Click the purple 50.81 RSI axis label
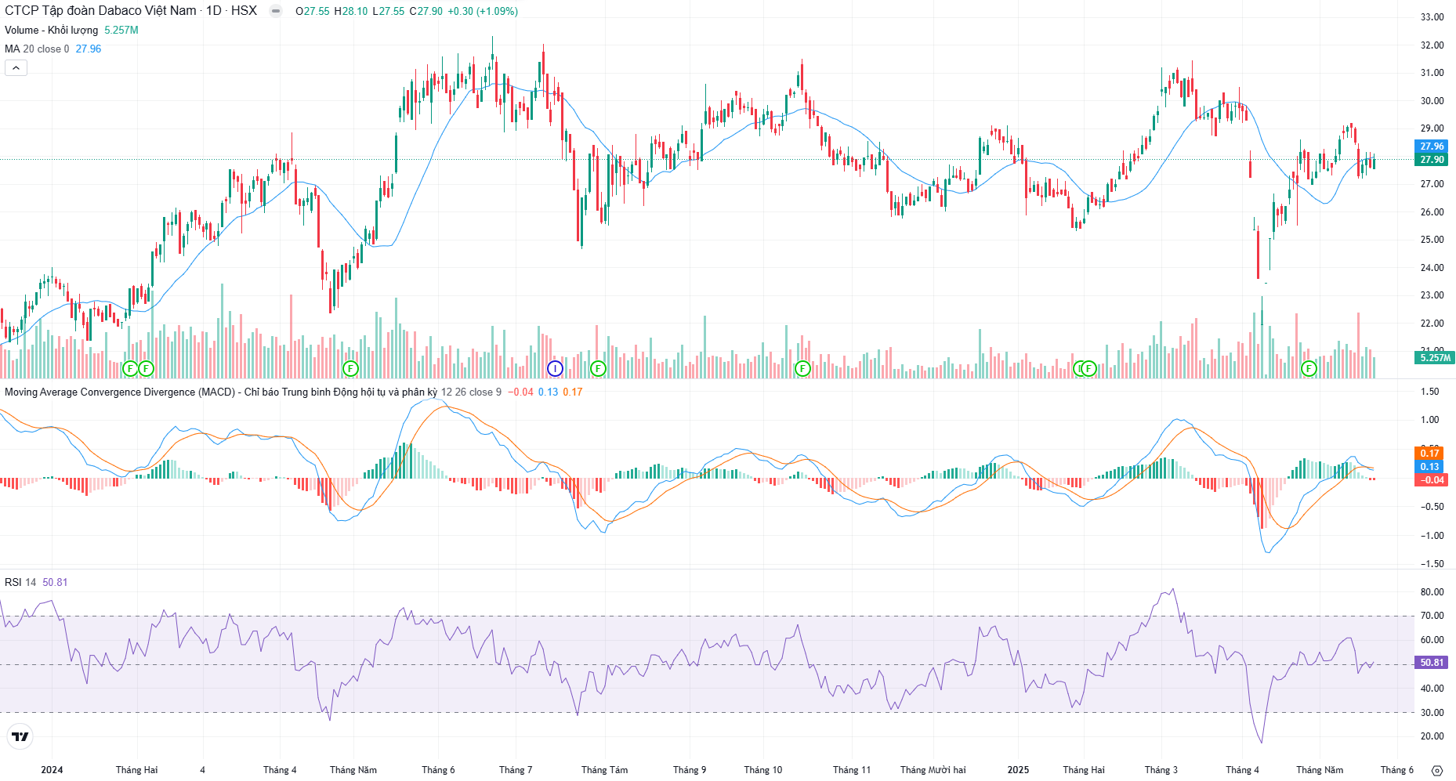1456x781 pixels. (x=1432, y=663)
